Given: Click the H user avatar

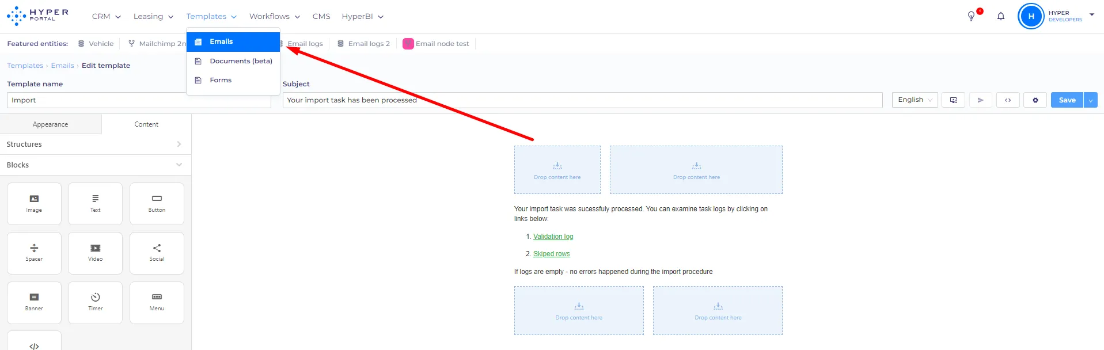Looking at the screenshot, I should click(1031, 16).
